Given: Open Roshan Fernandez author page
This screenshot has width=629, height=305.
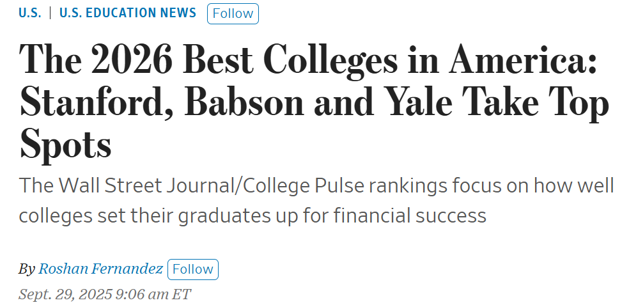Looking at the screenshot, I should [100, 269].
